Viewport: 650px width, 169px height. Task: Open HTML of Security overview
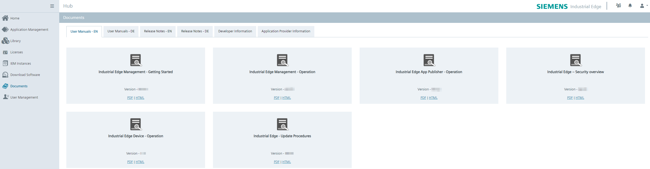pos(580,98)
